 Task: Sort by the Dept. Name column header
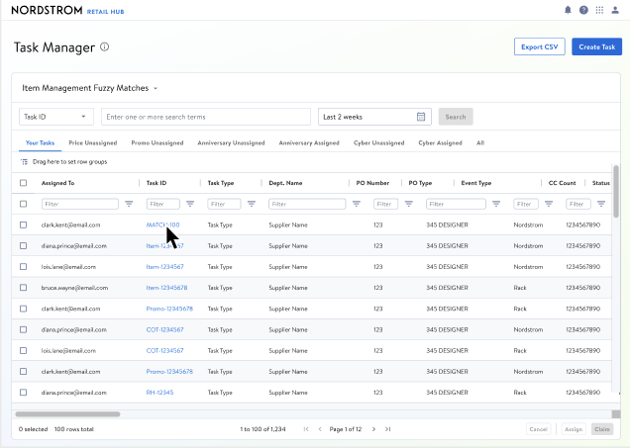[x=285, y=183]
